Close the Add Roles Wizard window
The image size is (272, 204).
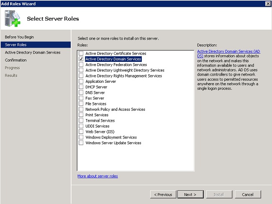click(268, 3)
